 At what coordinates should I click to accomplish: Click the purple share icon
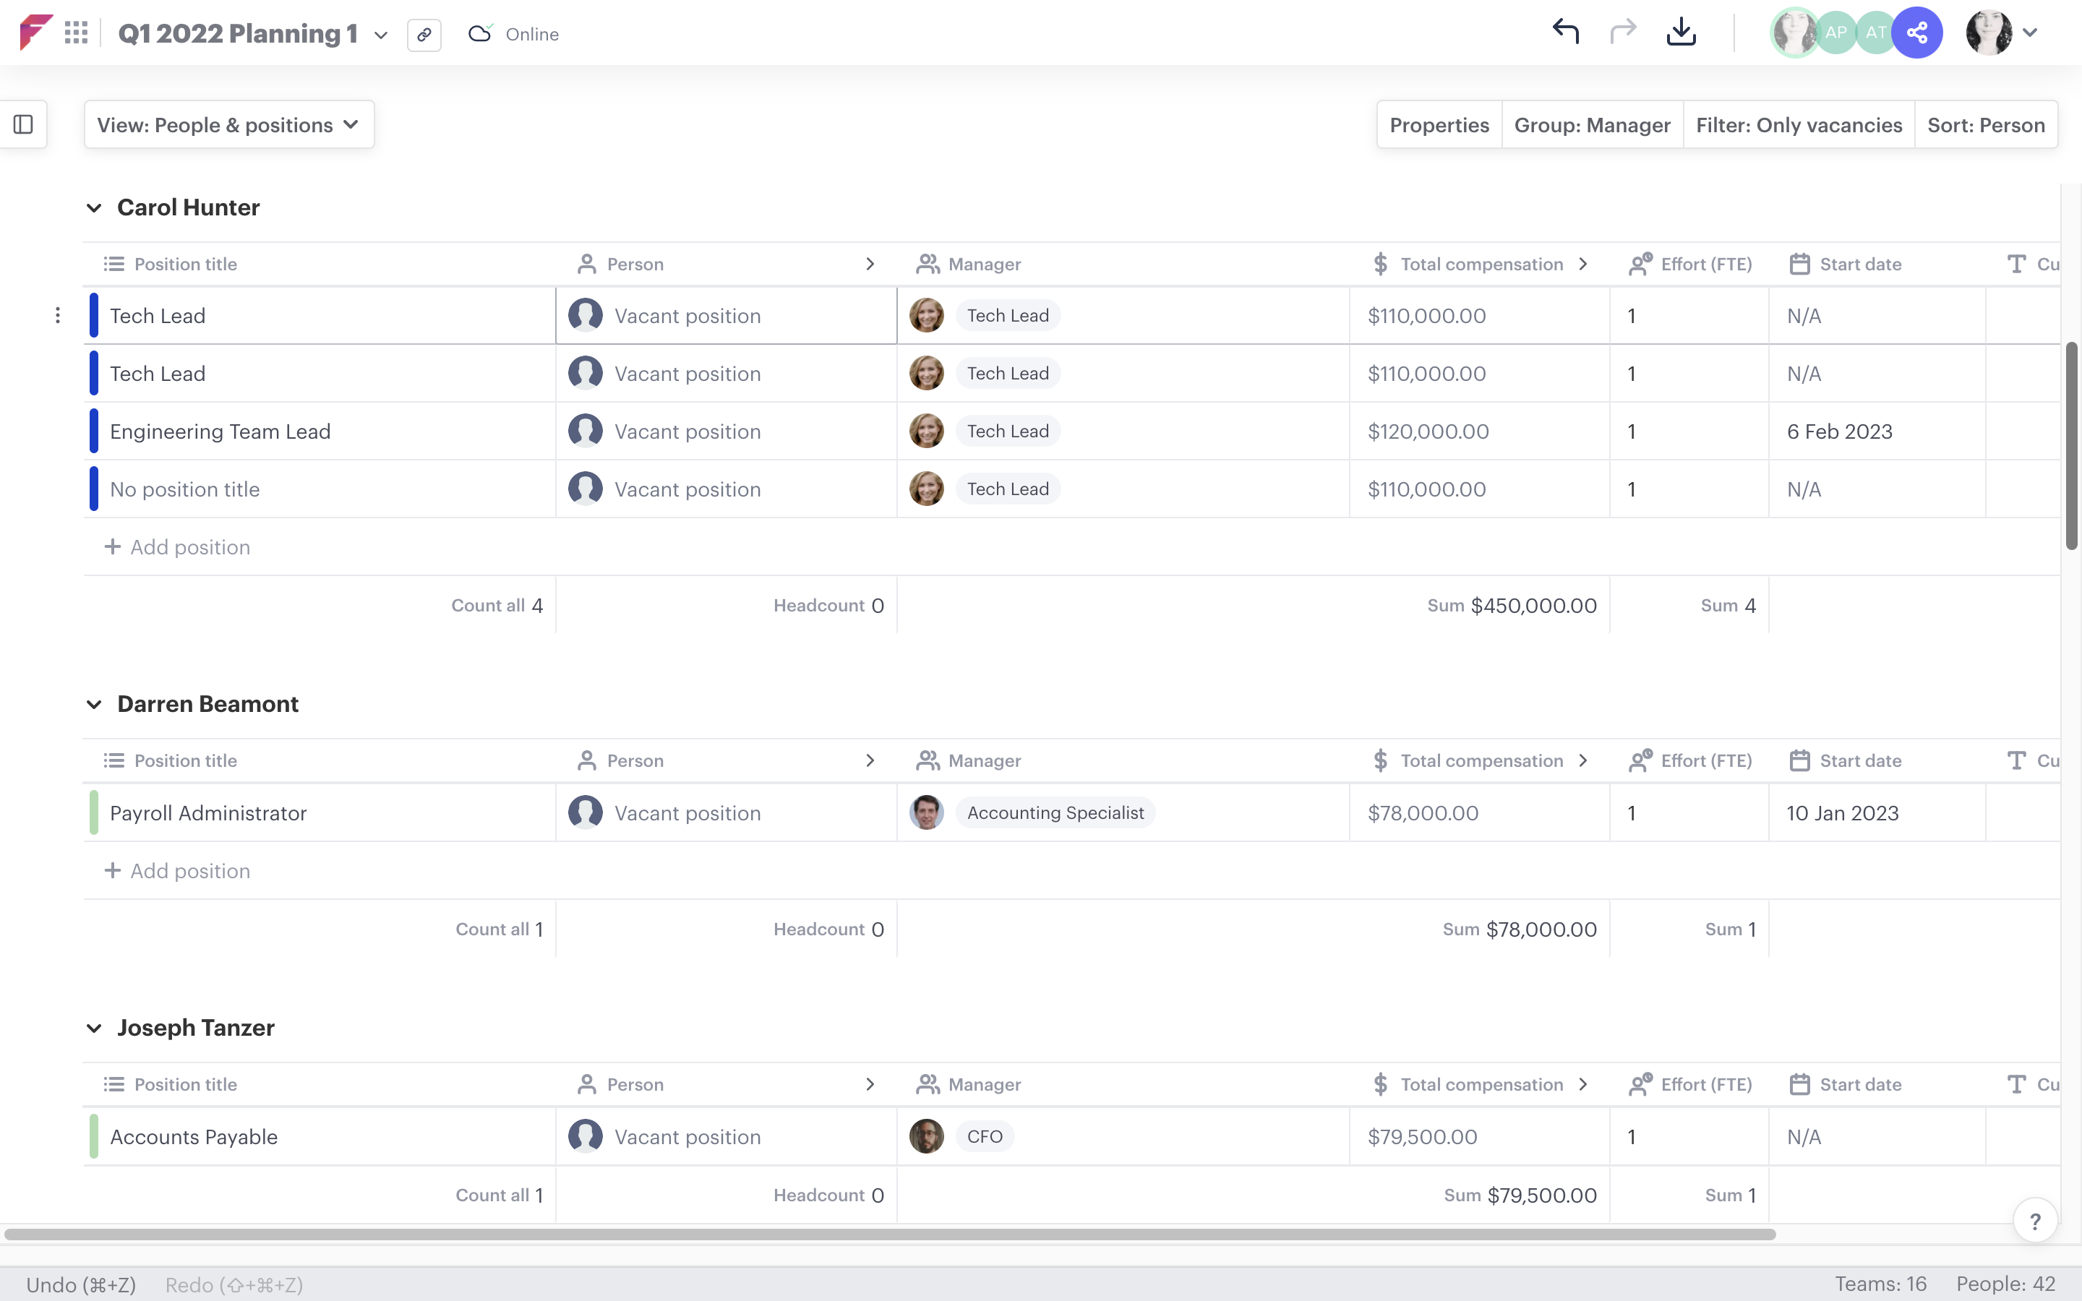(1918, 32)
